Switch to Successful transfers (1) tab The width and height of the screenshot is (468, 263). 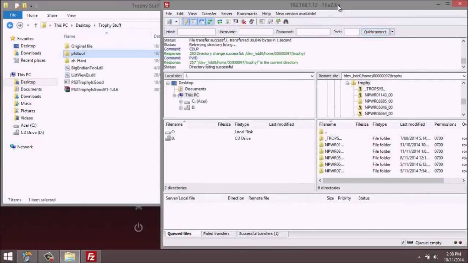pos(258,234)
